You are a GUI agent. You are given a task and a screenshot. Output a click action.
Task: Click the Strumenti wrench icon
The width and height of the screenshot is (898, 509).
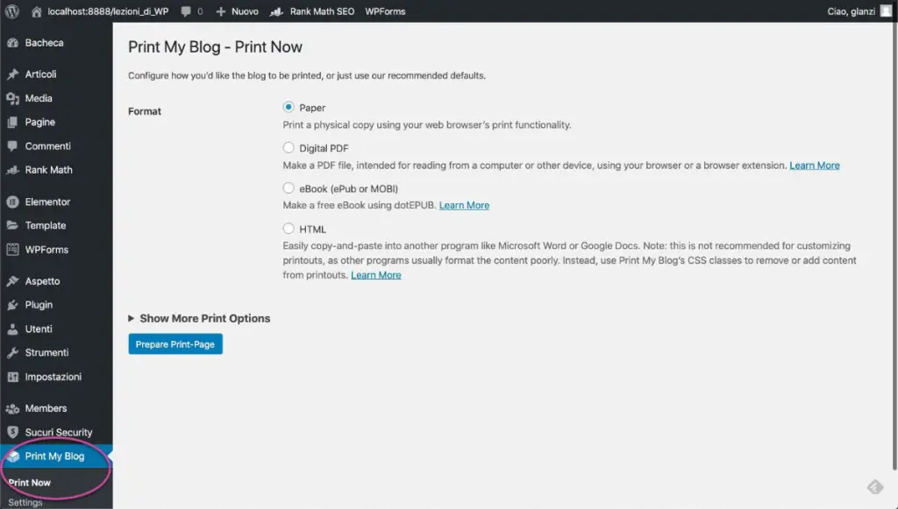click(12, 353)
